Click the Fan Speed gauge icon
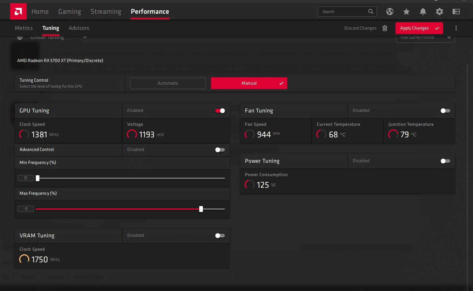473x291 pixels. (250, 134)
